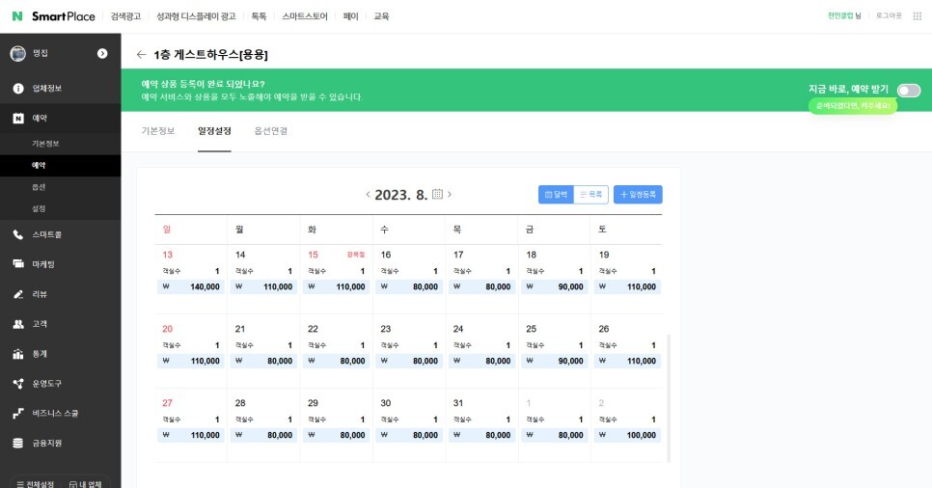Go to previous month arrow
Viewport: 932px width, 488px height.
(368, 195)
